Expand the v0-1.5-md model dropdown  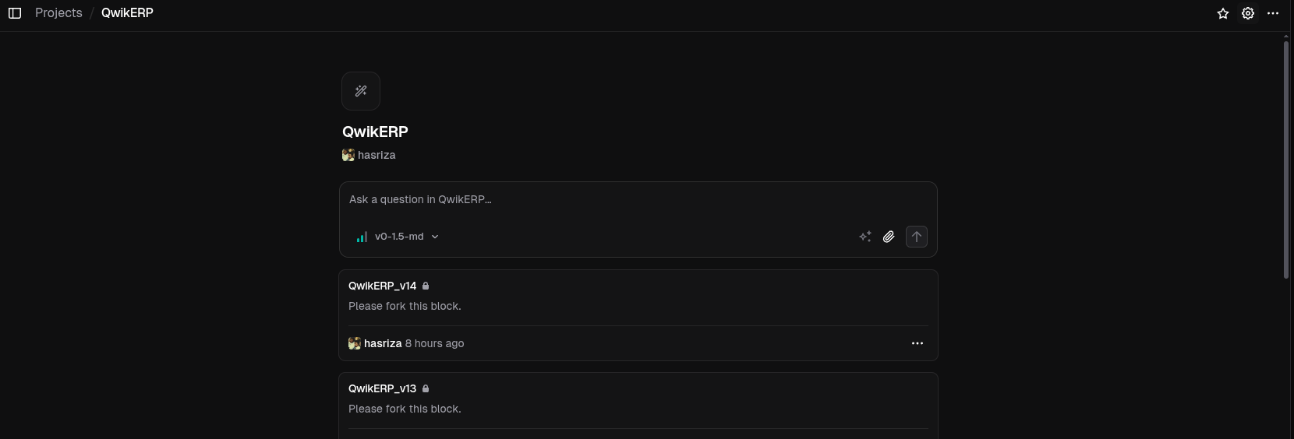pyautogui.click(x=398, y=237)
